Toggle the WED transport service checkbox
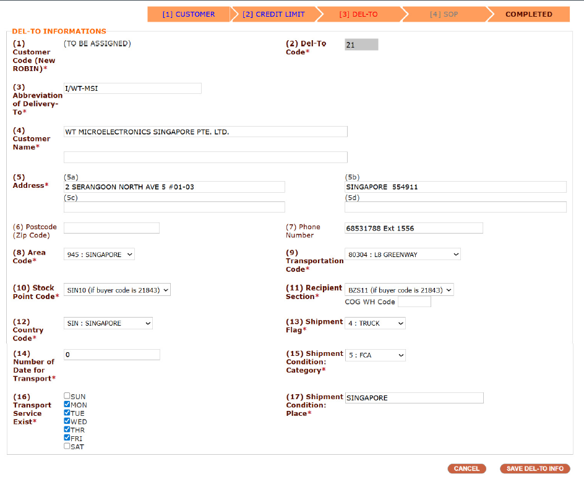Image resolution: width=584 pixels, height=477 pixels. tap(67, 421)
